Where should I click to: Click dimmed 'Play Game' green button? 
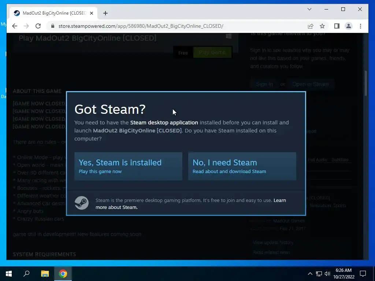(212, 52)
